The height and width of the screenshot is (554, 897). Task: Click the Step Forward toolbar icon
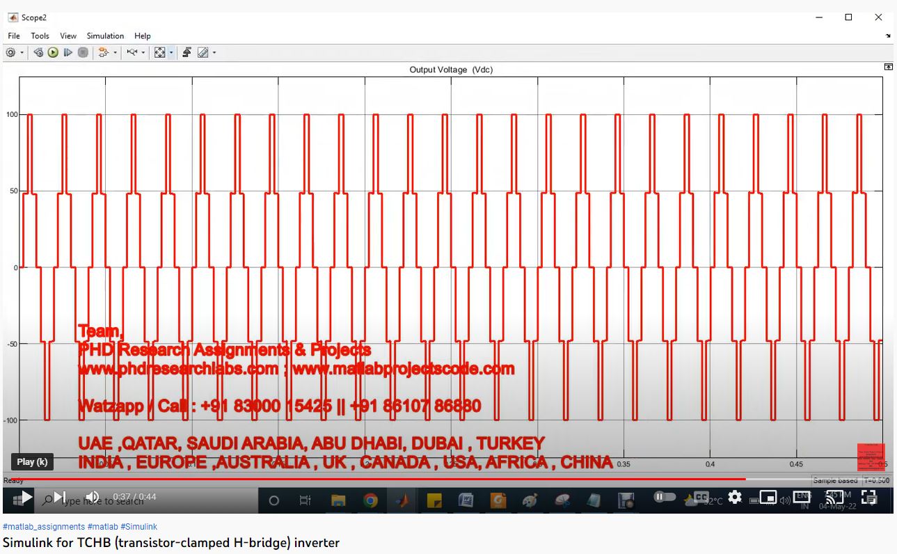pos(68,52)
